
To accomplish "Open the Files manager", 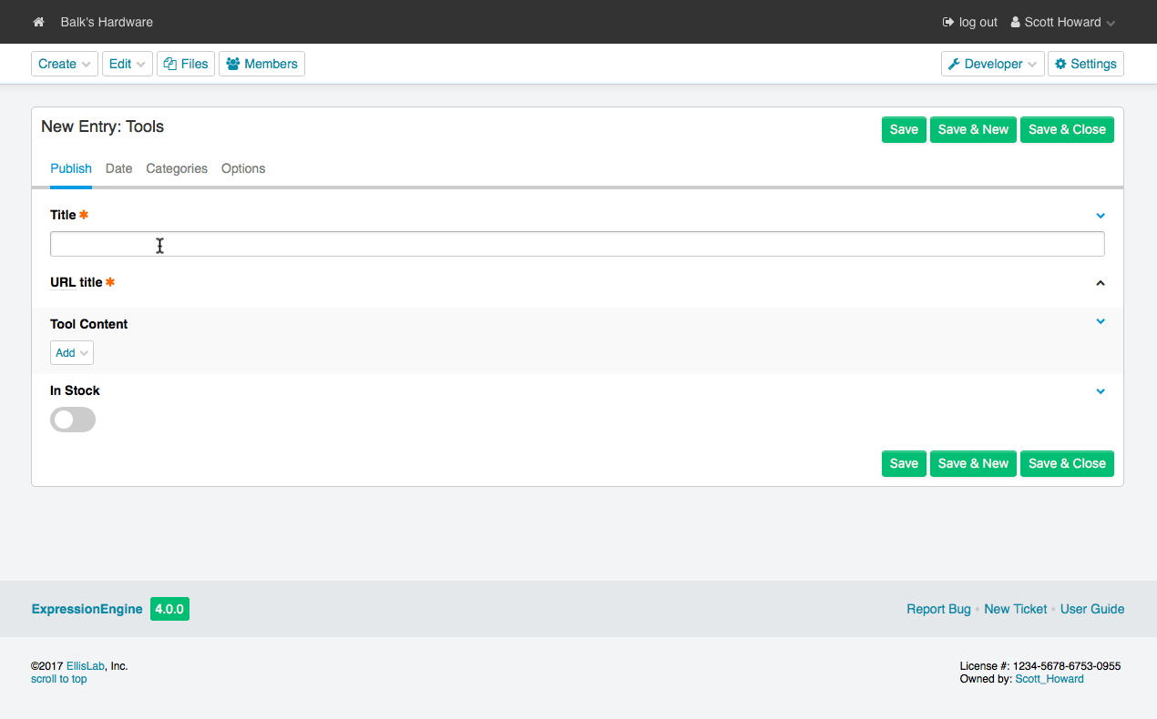I will click(x=186, y=64).
